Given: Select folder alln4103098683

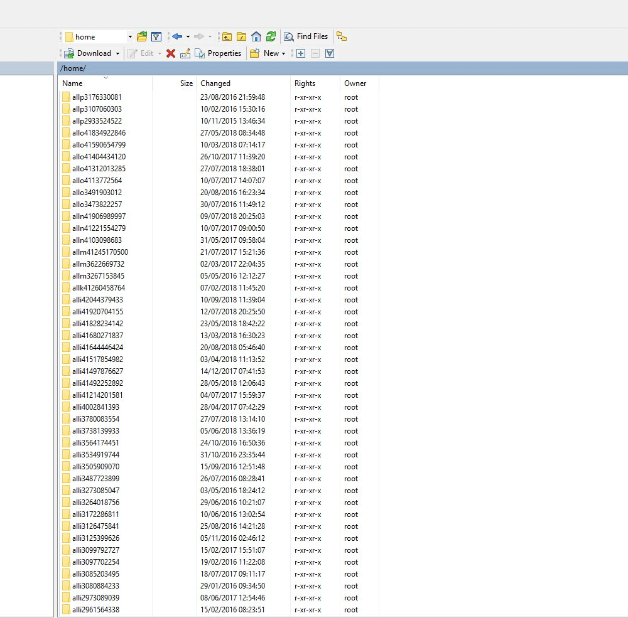Looking at the screenshot, I should pos(97,240).
